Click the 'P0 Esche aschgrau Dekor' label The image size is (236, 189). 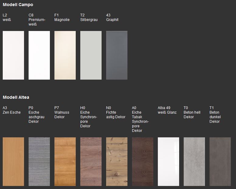coord(36,115)
